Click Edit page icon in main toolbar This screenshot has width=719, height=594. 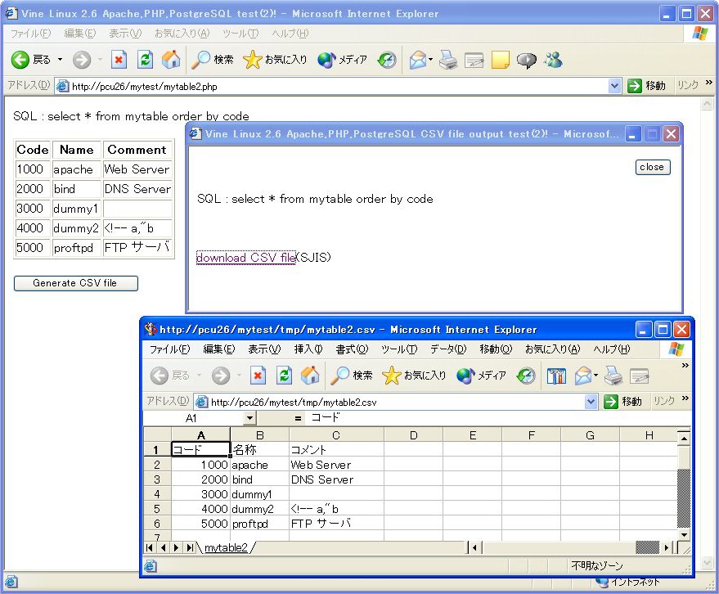tap(474, 60)
